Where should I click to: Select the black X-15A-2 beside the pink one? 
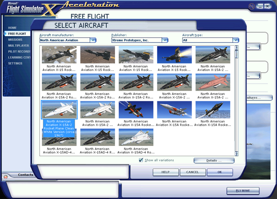[175, 82]
